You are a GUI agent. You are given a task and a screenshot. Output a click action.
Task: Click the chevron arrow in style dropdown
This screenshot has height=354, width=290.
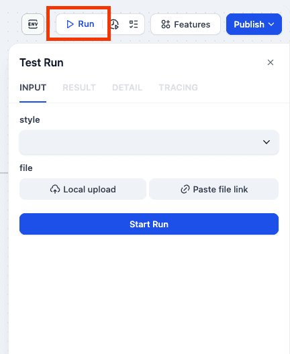tap(267, 142)
